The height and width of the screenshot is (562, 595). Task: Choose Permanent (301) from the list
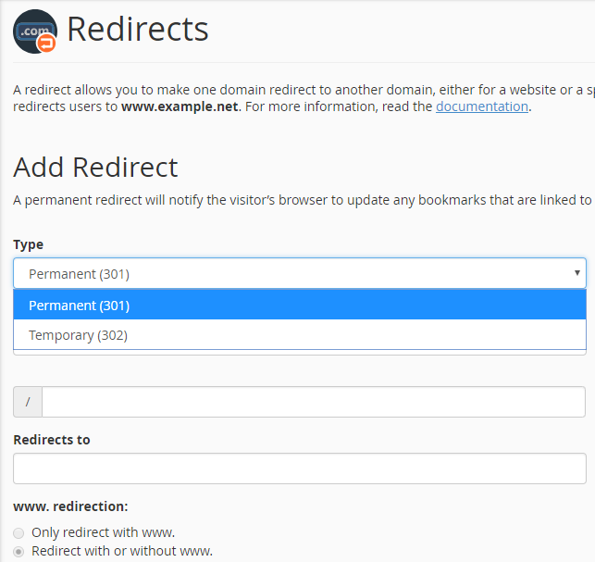[300, 305]
